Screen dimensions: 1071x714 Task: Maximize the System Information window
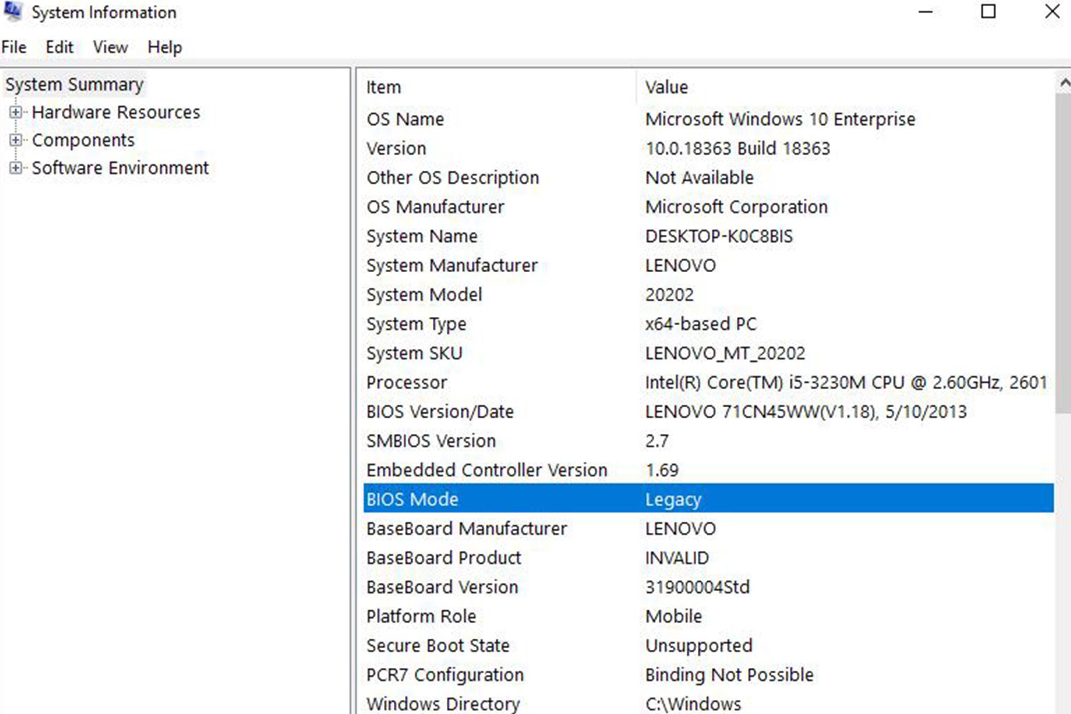click(x=988, y=12)
